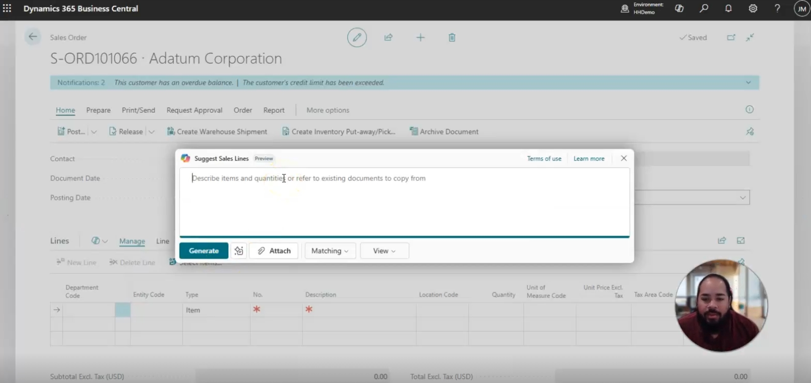Image resolution: width=811 pixels, height=383 pixels.
Task: Open the Release dropdown arrow
Action: click(152, 132)
